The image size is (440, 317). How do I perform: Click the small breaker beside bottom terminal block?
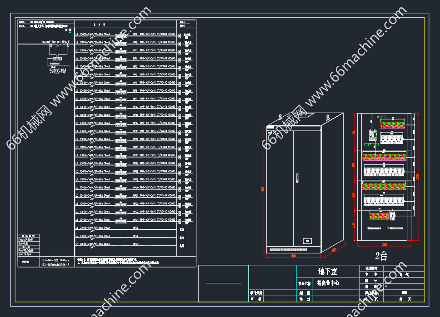tap(392, 216)
